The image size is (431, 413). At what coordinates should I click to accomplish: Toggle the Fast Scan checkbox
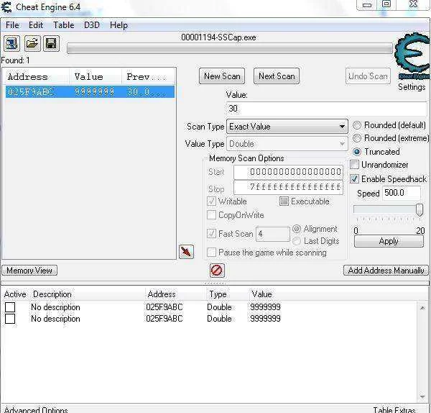click(211, 234)
